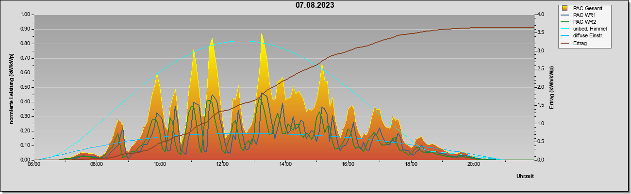
Task: Click the 16:00 time axis tick label
Action: (x=348, y=164)
